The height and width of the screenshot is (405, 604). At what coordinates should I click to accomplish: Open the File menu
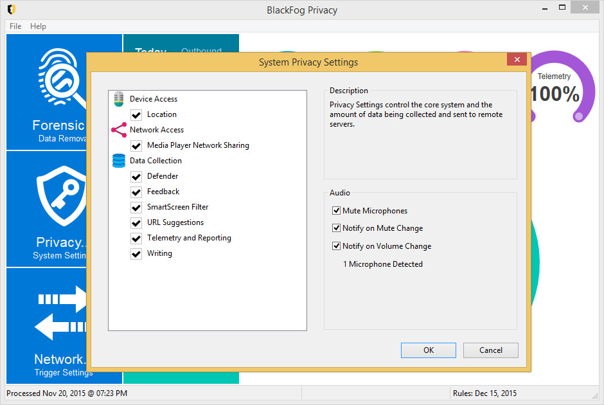click(x=15, y=26)
